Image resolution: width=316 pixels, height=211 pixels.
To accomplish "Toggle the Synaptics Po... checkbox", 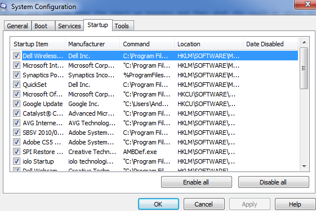I will pos(16,75).
